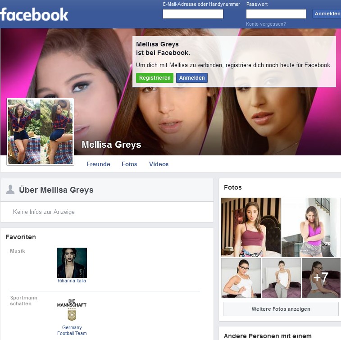Image resolution: width=341 pixels, height=340 pixels.
Task: Click the blue Anmelden button in the banner
Action: (192, 78)
